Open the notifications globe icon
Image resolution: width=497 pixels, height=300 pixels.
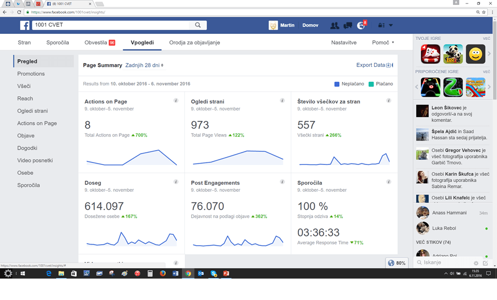(x=361, y=25)
